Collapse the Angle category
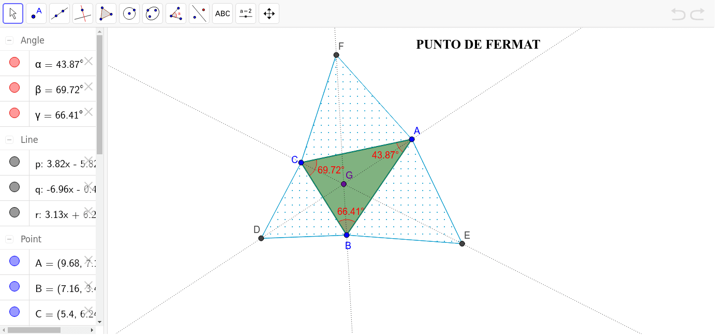 pyautogui.click(x=9, y=40)
